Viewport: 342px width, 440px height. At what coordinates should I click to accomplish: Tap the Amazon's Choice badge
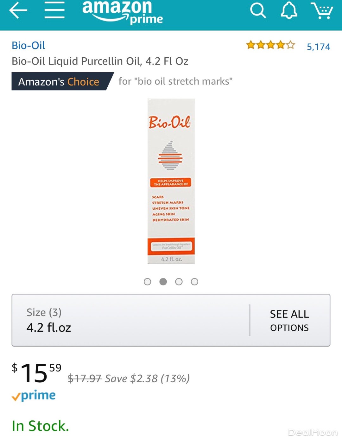click(59, 81)
